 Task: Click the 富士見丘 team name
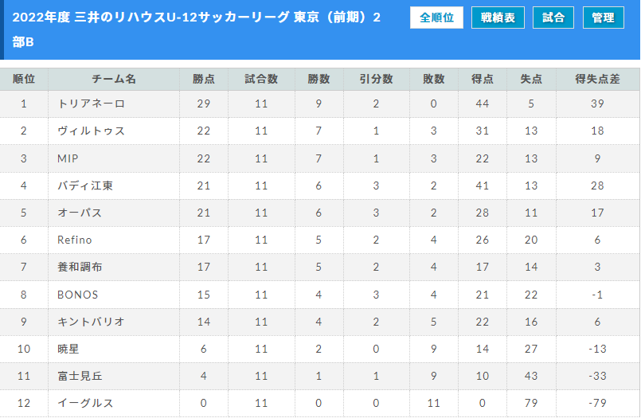tap(80, 376)
